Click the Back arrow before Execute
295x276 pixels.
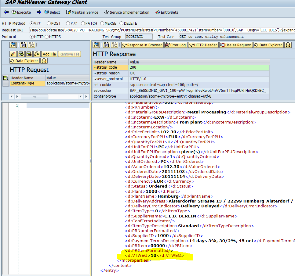6,12
